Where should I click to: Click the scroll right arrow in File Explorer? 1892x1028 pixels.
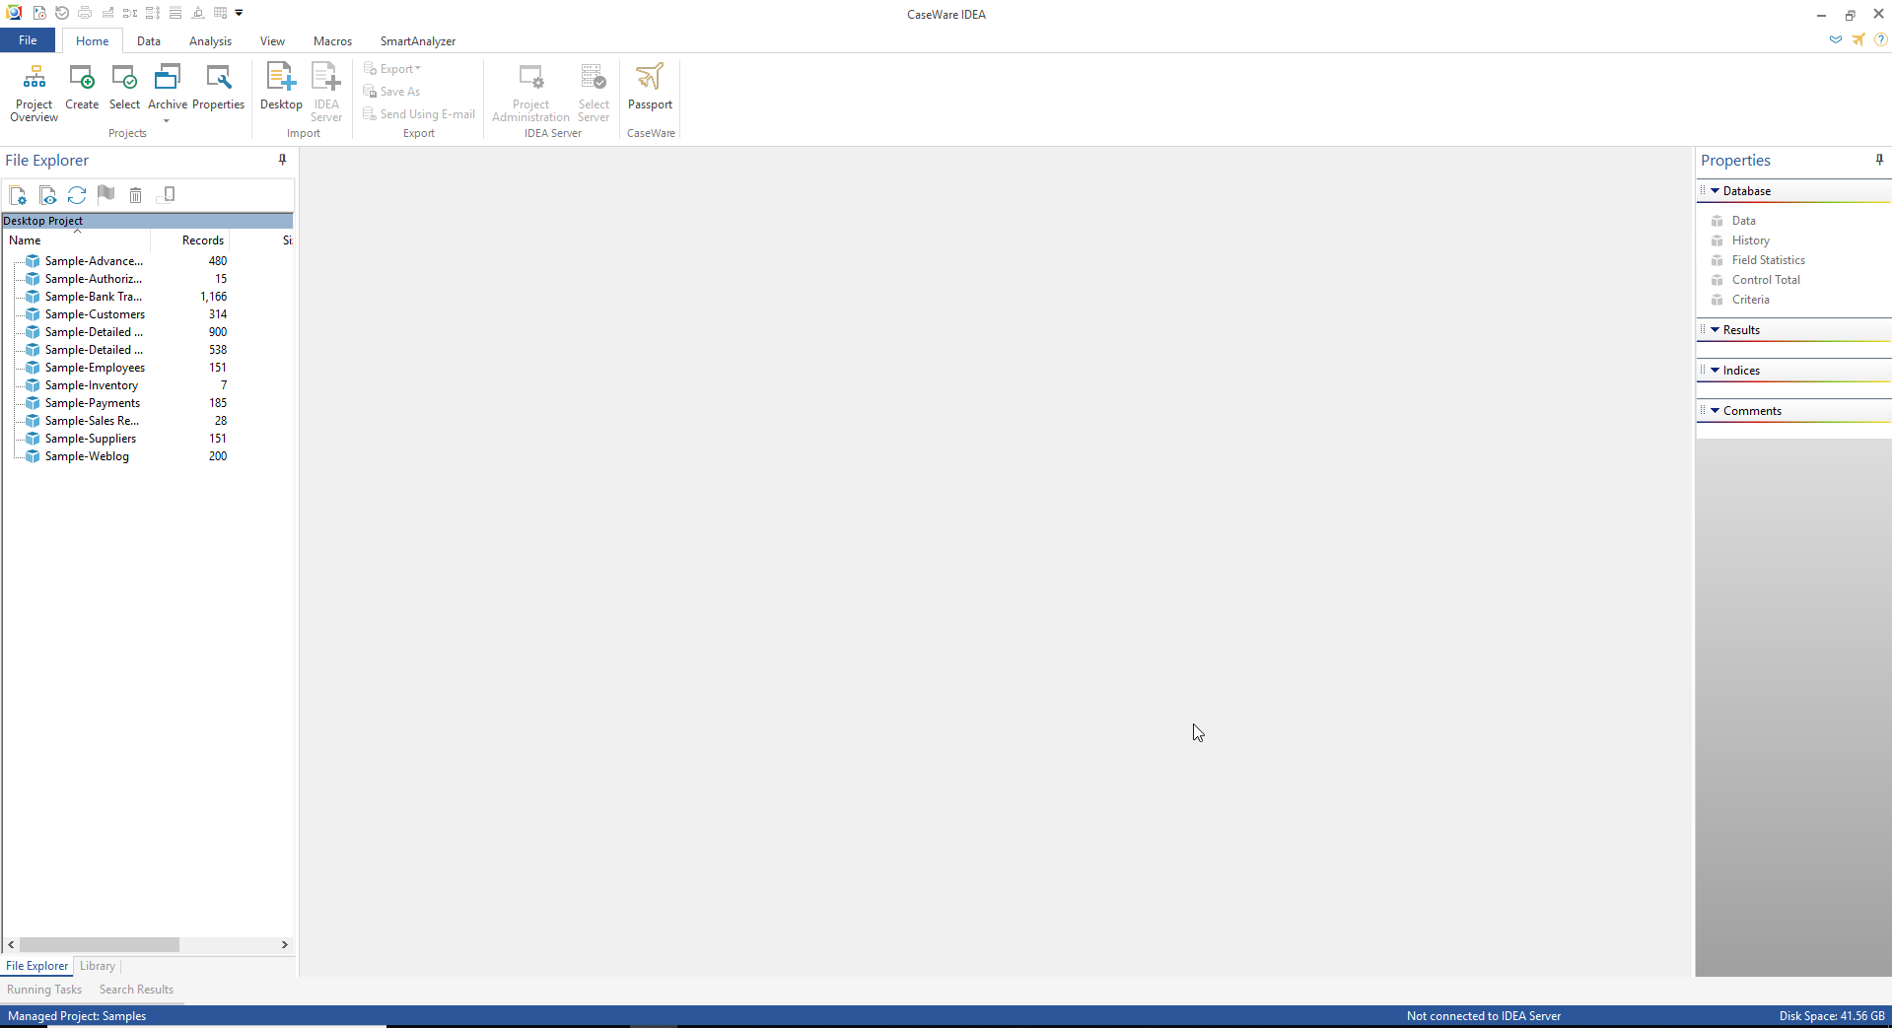click(285, 944)
